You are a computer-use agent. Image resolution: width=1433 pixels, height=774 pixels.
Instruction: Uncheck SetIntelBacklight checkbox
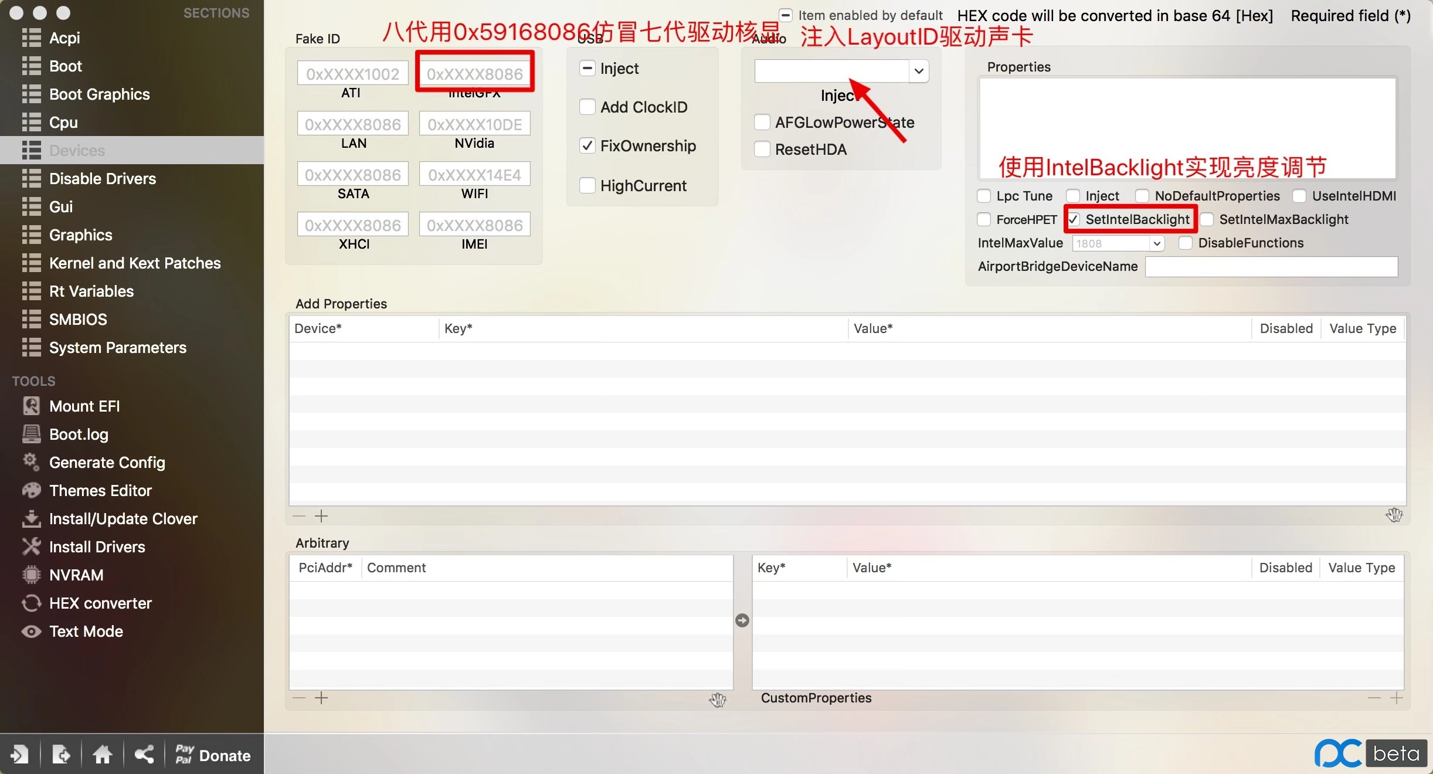1074,219
